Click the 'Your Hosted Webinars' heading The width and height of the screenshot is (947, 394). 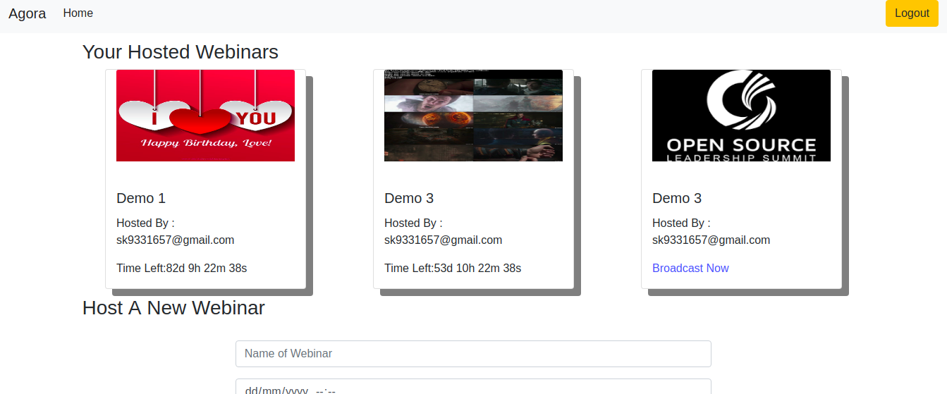181,52
